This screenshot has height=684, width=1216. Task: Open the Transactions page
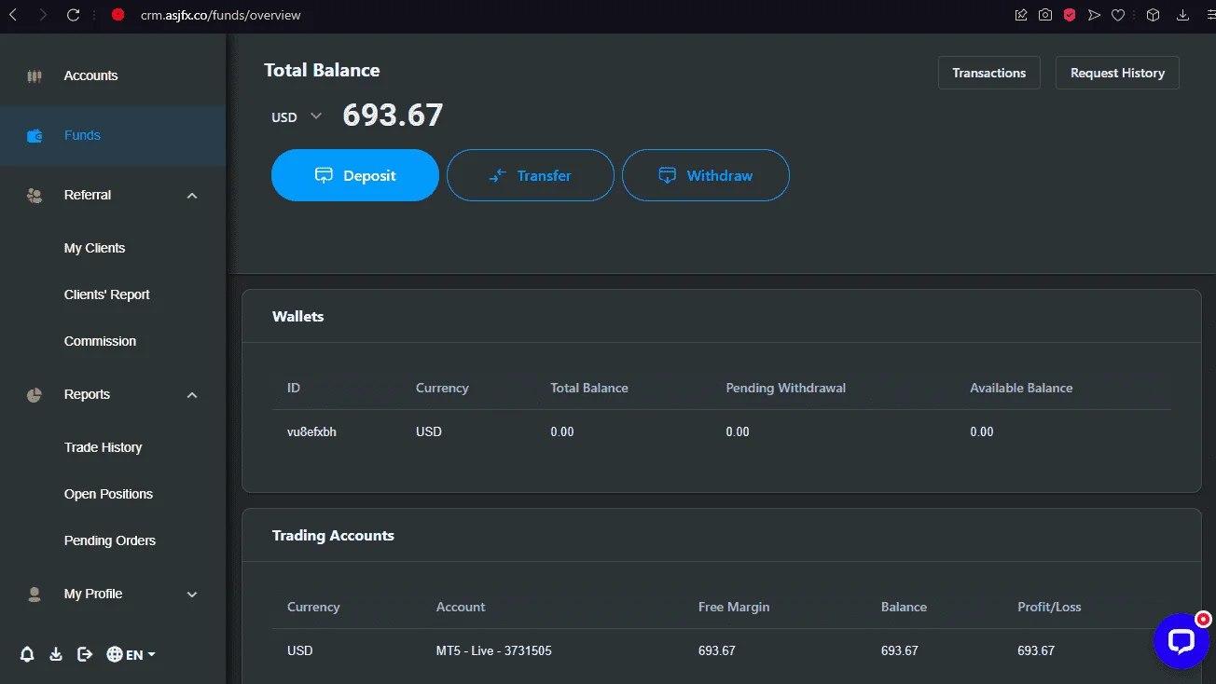coord(989,73)
